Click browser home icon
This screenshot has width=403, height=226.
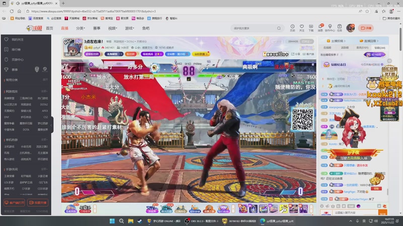point(19,11)
